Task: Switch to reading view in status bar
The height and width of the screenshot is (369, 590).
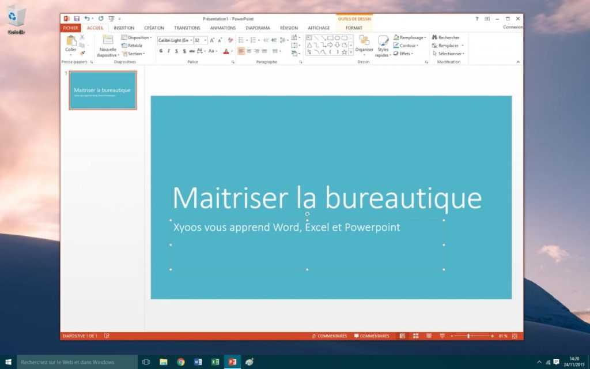Action: tap(429, 336)
